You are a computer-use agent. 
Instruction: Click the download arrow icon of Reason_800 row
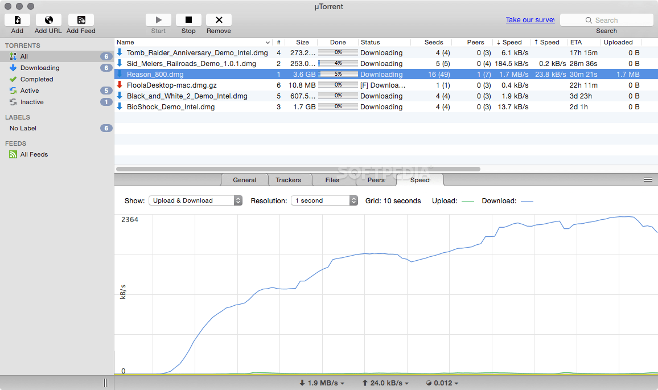tap(120, 75)
